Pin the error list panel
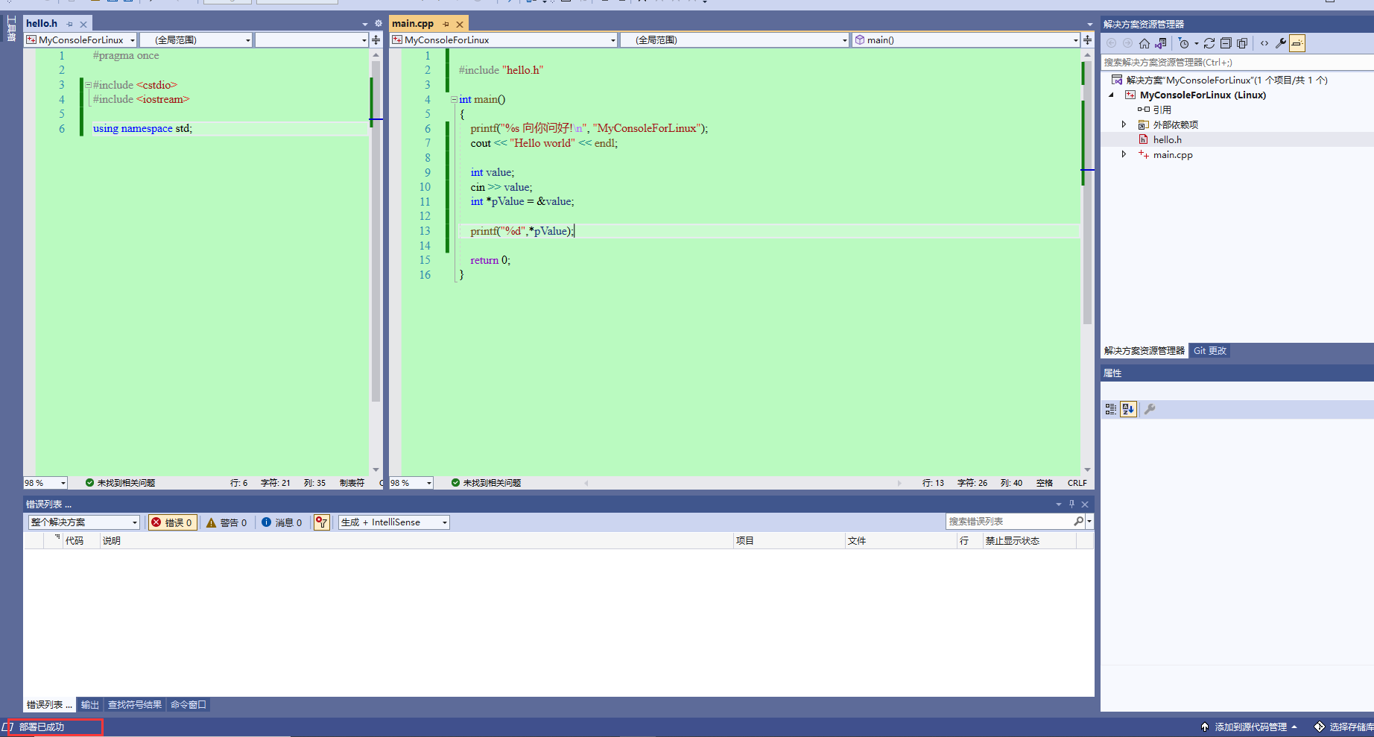 1071,504
